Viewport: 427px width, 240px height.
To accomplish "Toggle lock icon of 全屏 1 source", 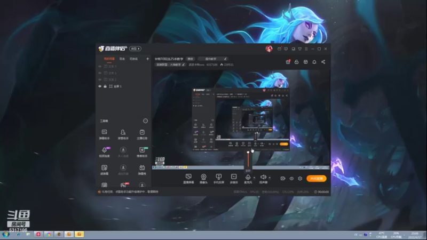I will point(105,86).
